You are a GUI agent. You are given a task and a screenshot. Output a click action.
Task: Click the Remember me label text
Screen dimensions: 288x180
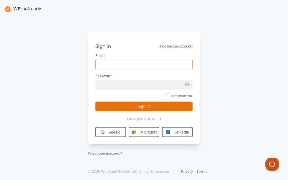[x=181, y=96]
